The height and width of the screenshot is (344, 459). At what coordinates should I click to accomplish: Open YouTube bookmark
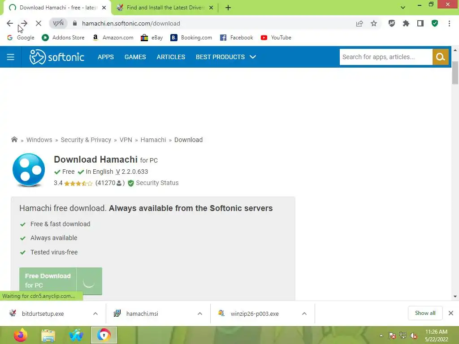[x=276, y=38]
